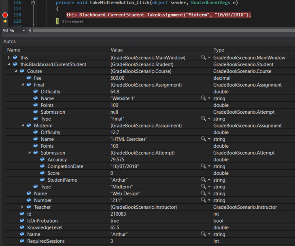Open the 90 % zoom level dropdown

tap(24, 30)
